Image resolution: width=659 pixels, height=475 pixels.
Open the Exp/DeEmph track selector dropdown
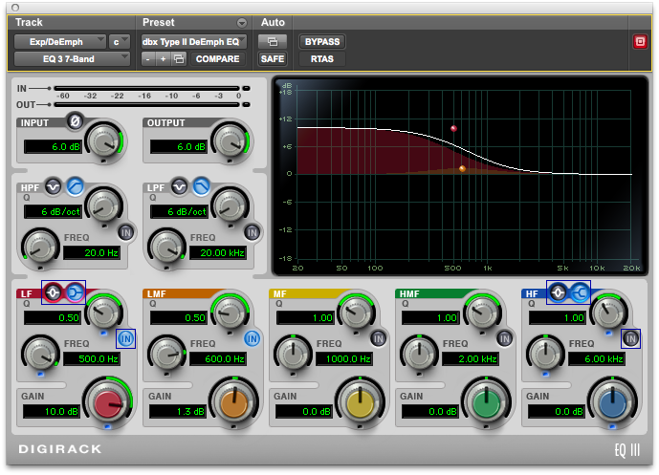59,42
